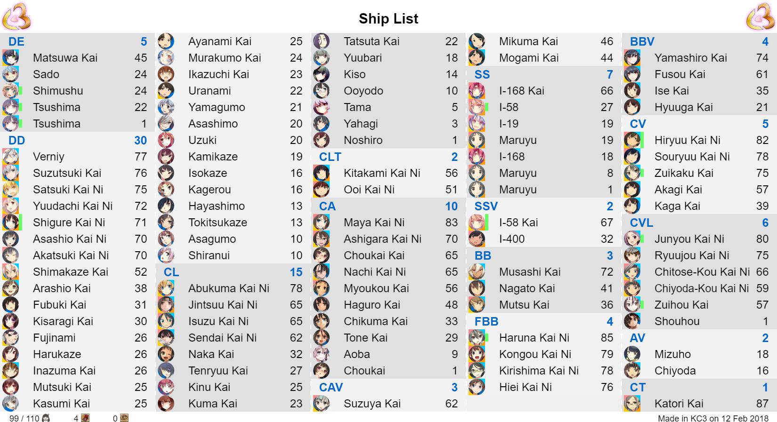Click the Haruna Kai Ni entry
The image size is (777, 422).
click(x=544, y=338)
